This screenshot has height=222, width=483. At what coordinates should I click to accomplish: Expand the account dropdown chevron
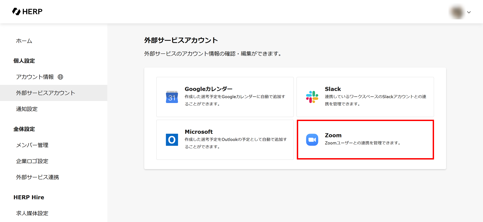coord(469,12)
